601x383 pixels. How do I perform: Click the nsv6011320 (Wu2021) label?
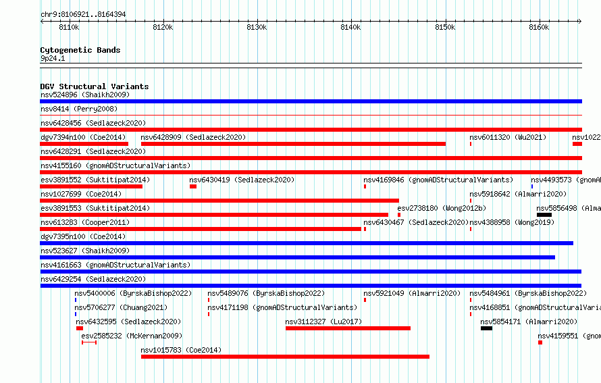[508, 137]
